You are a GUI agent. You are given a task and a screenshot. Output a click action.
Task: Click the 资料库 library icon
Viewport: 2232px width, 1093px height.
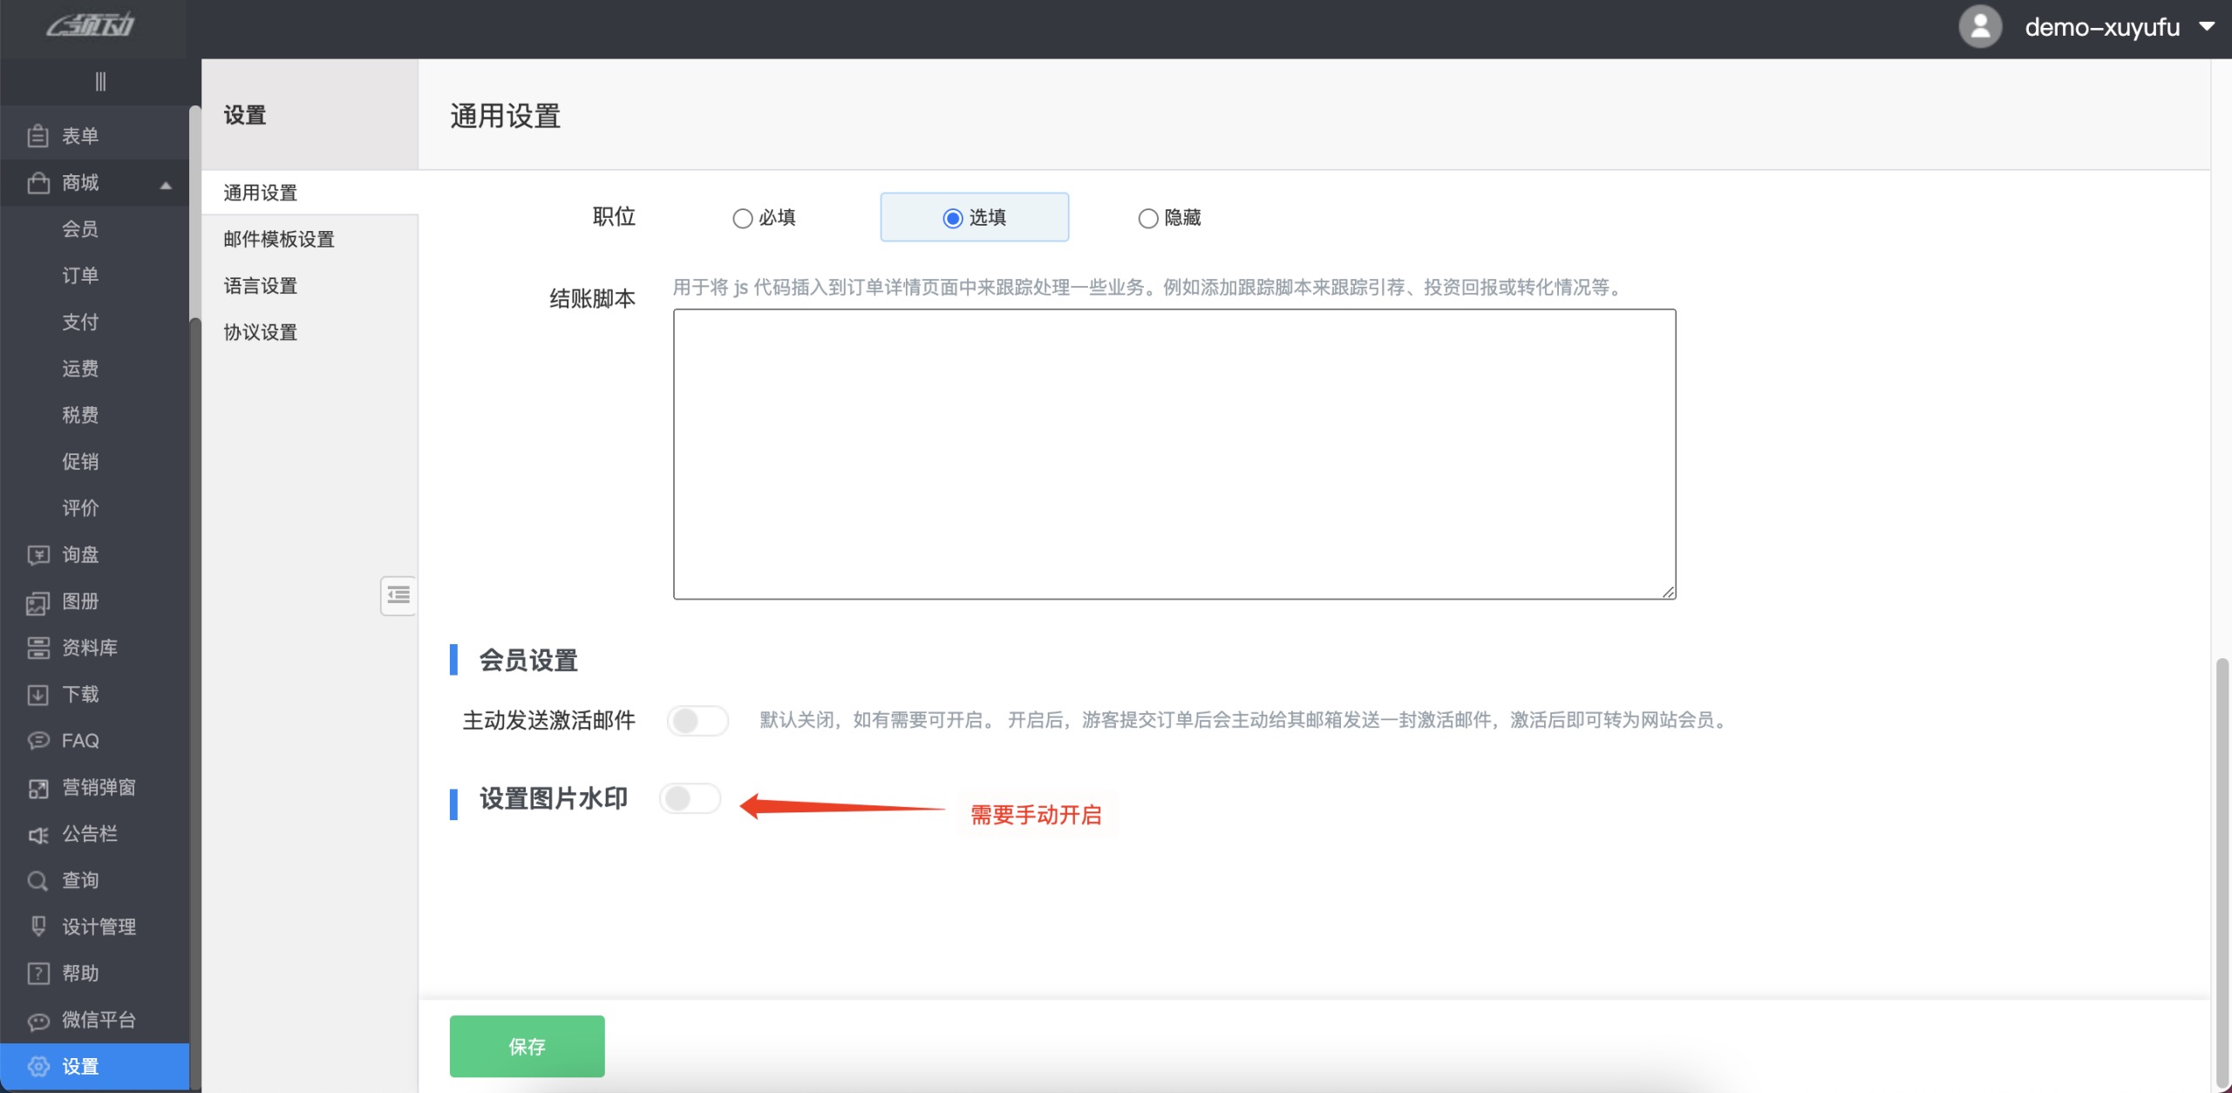[37, 648]
